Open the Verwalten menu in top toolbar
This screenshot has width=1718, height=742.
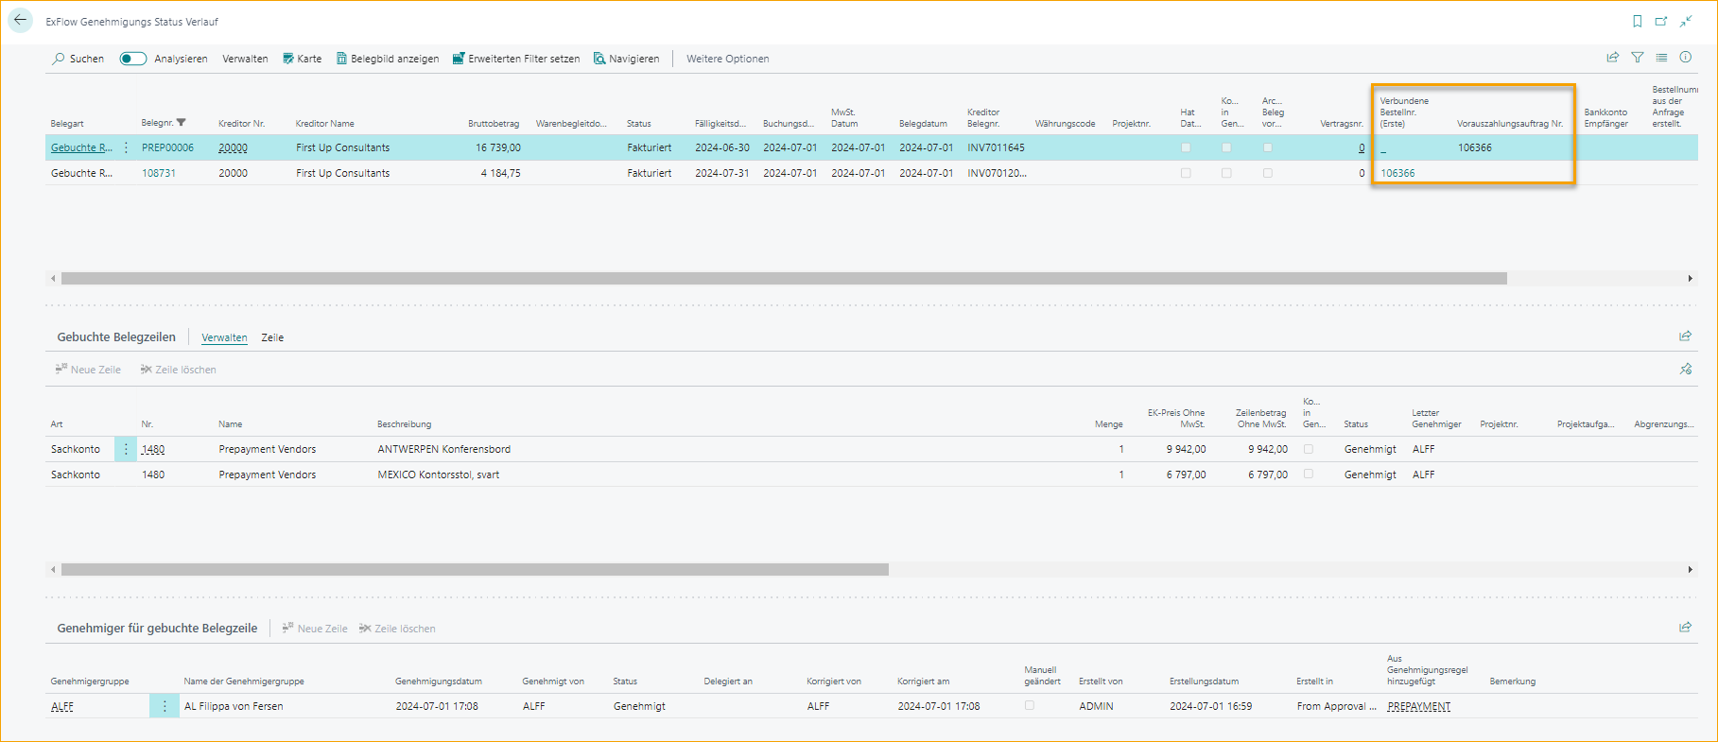(245, 59)
